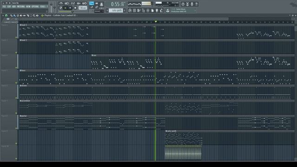Screen dimensions: 297x167
Task: Click the tempo value field
Action: (83, 8)
